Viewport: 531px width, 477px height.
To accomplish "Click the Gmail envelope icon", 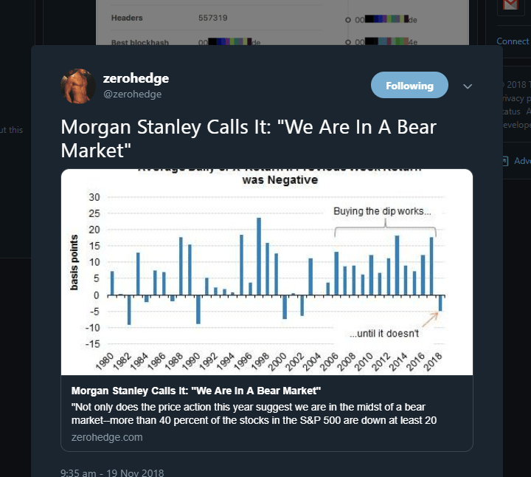I will 509,4.
